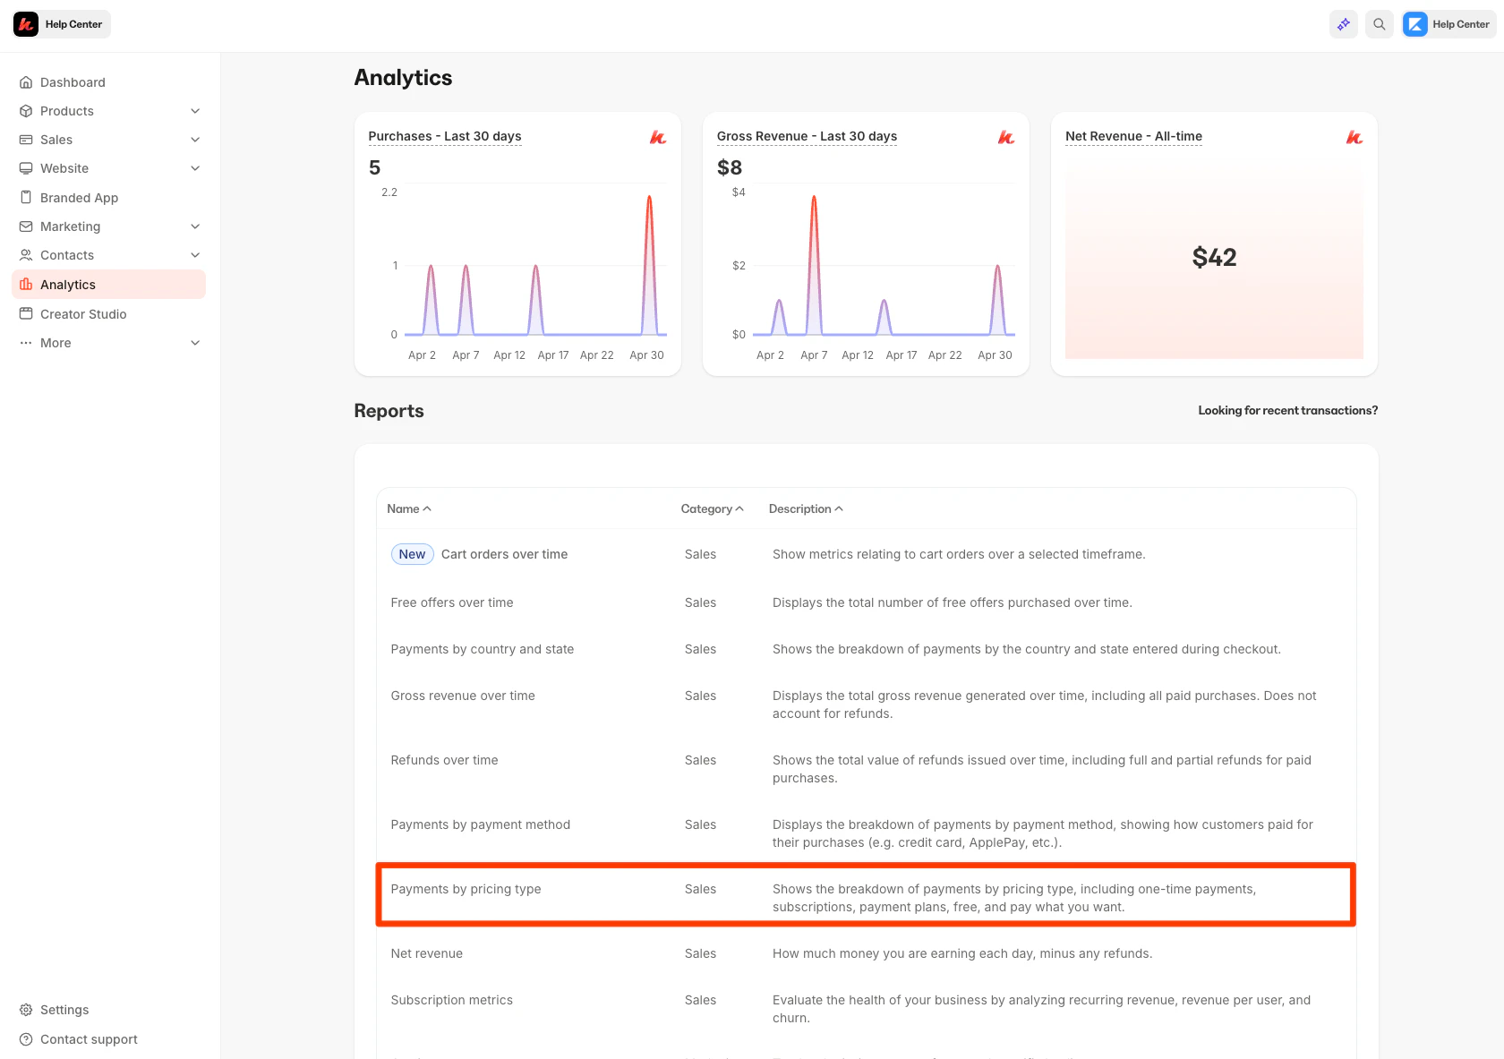Open the Looking for recent transactions link
Viewport: 1504px width, 1059px height.
1287,410
